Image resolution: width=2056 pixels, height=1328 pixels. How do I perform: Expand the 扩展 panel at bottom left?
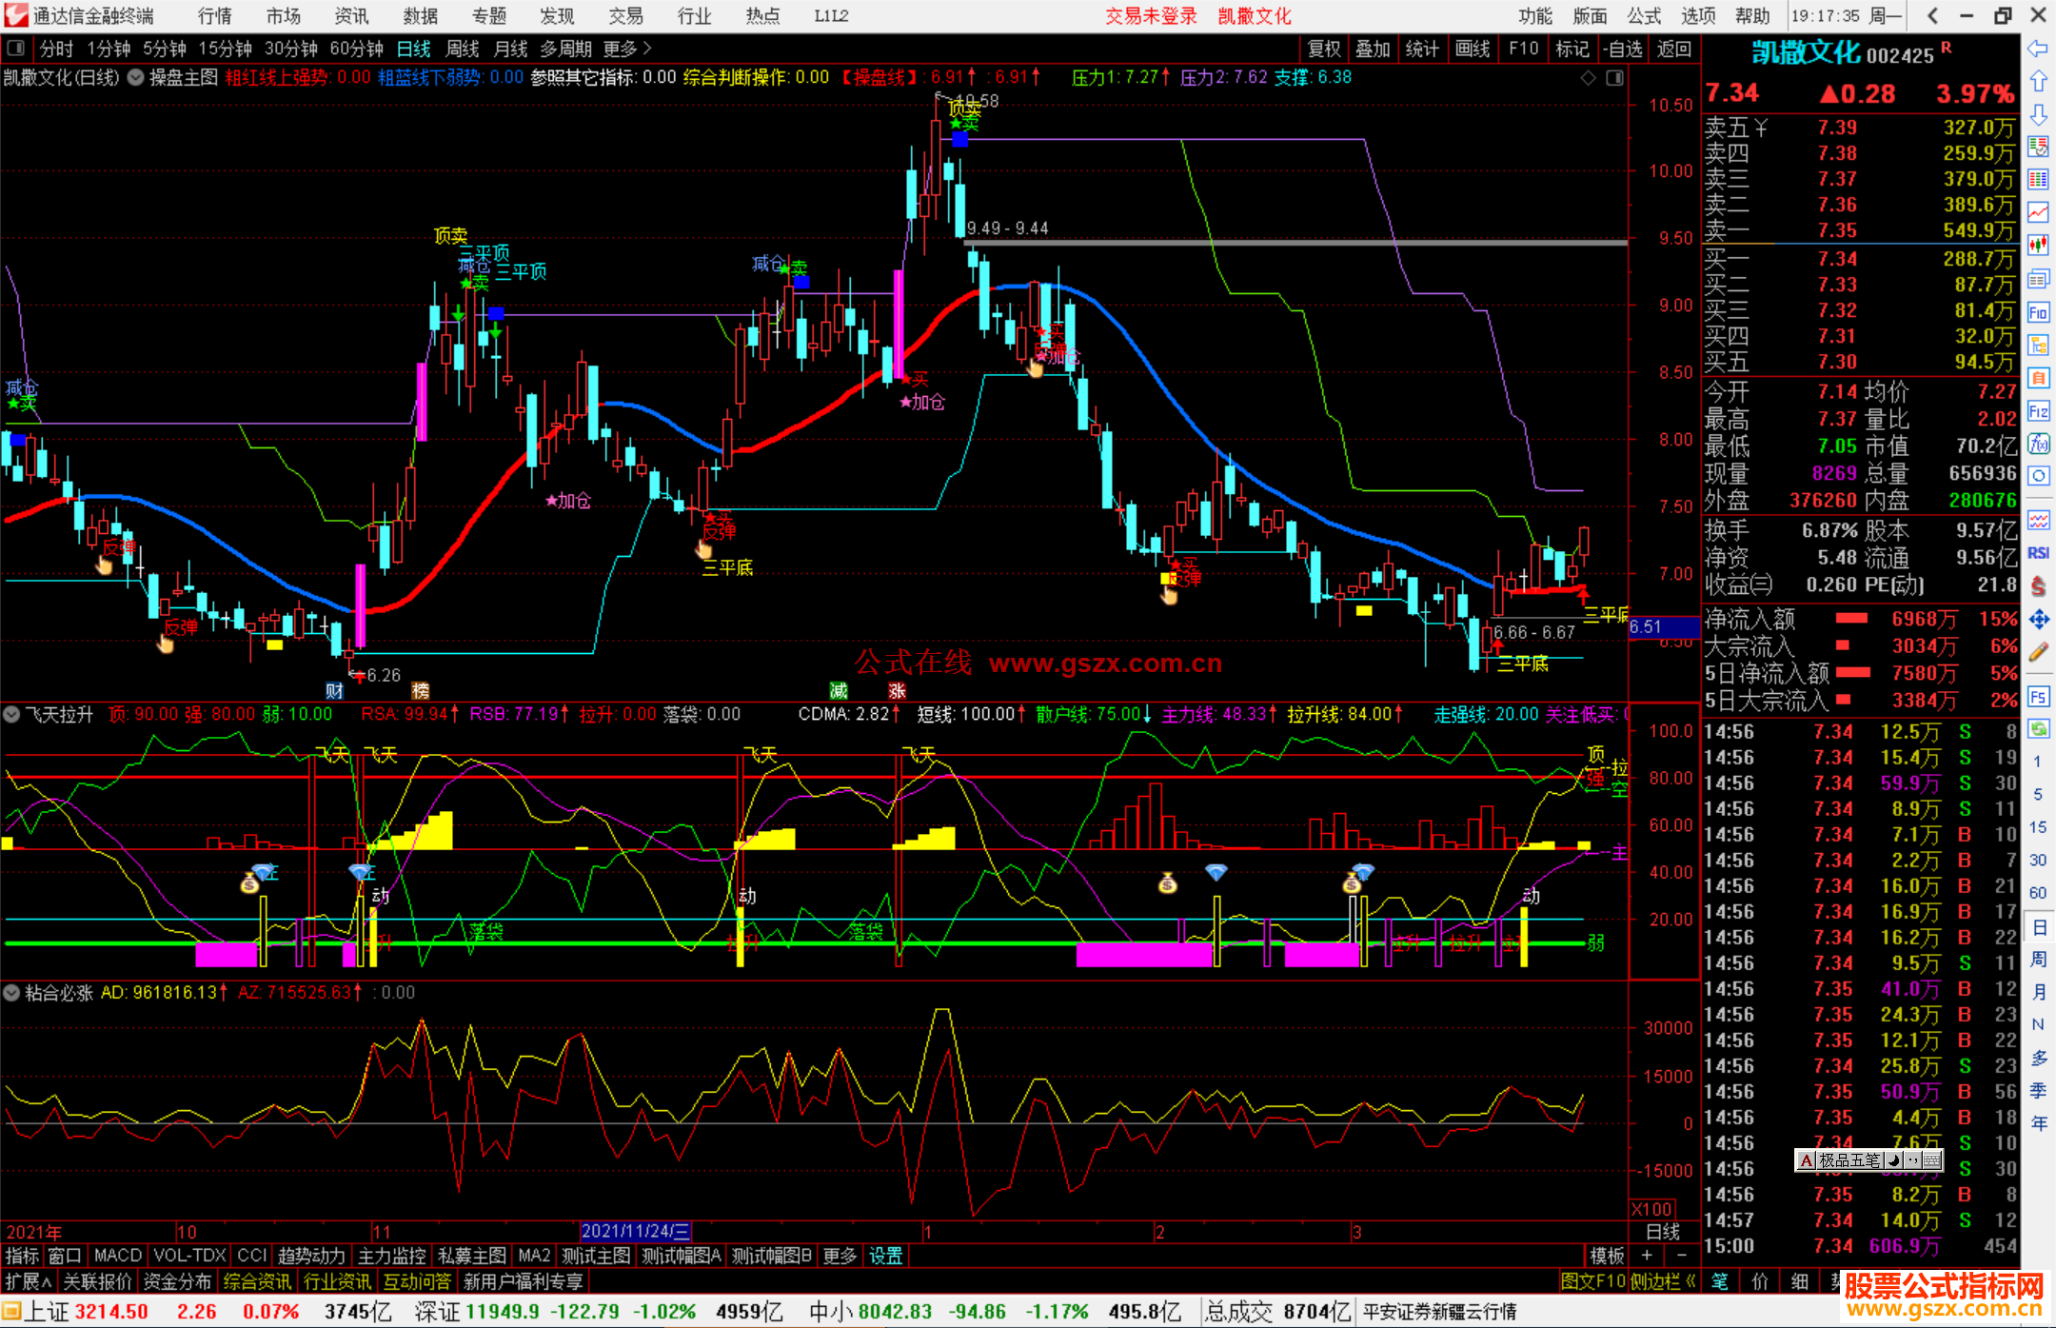pos(29,1281)
